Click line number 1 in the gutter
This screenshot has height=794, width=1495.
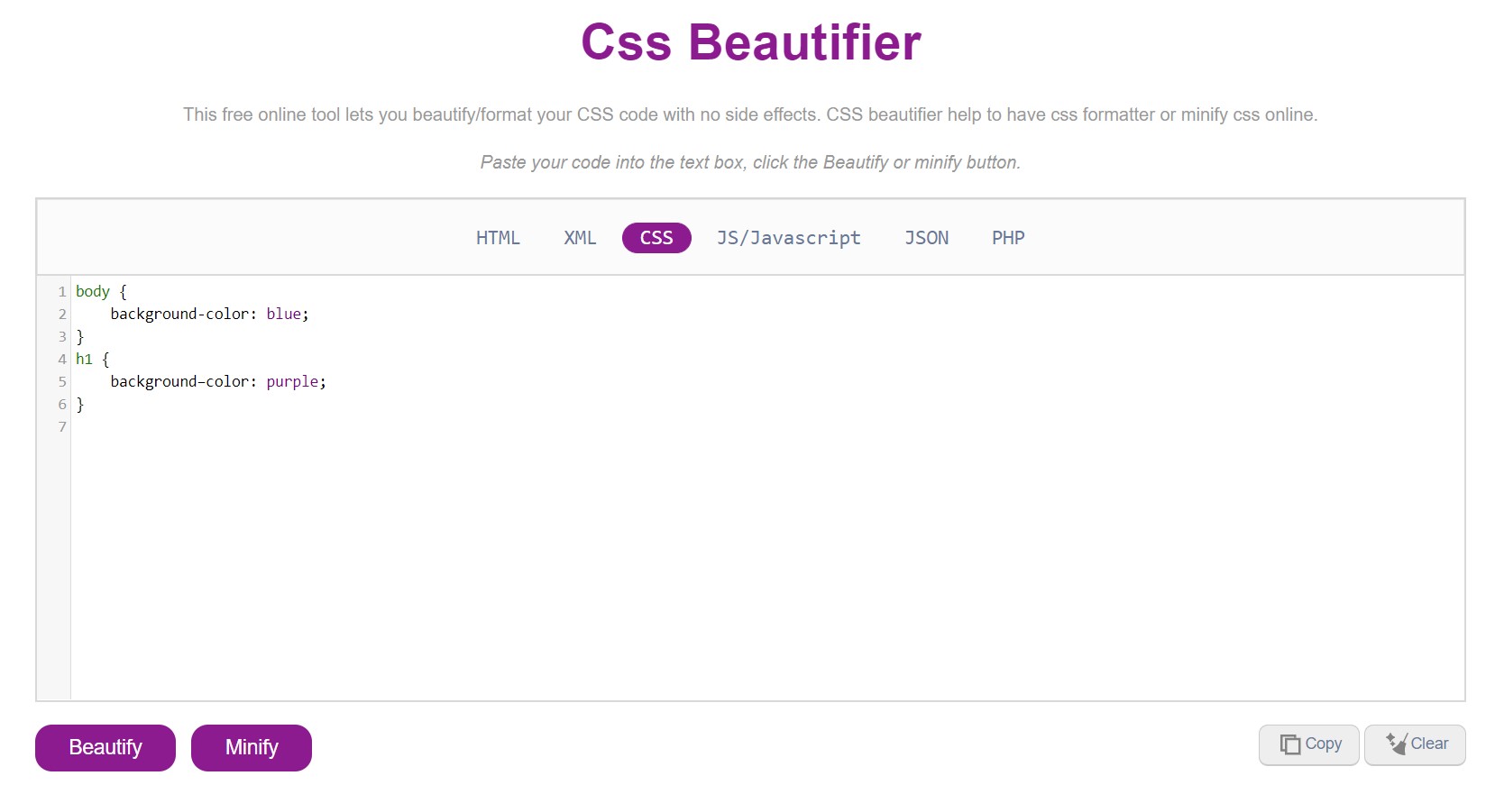click(62, 292)
